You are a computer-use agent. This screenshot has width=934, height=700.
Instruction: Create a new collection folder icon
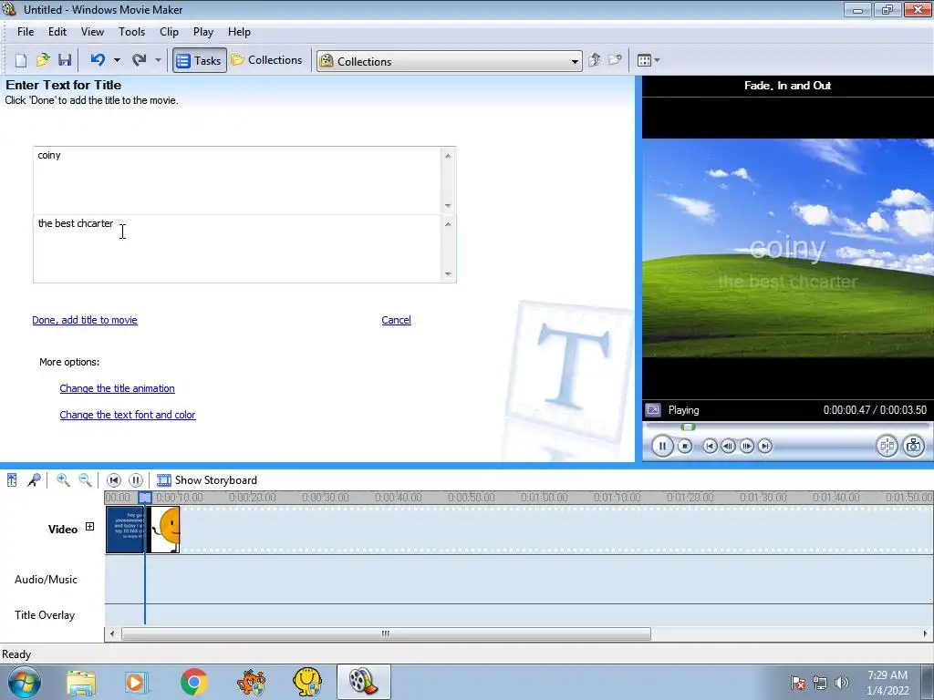(616, 60)
